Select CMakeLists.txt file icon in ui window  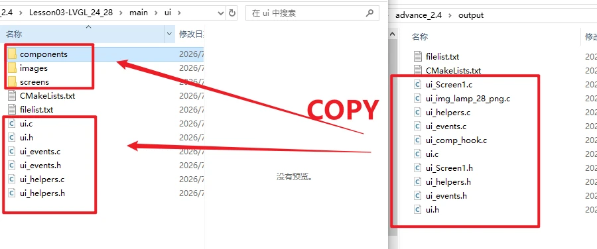pos(12,95)
